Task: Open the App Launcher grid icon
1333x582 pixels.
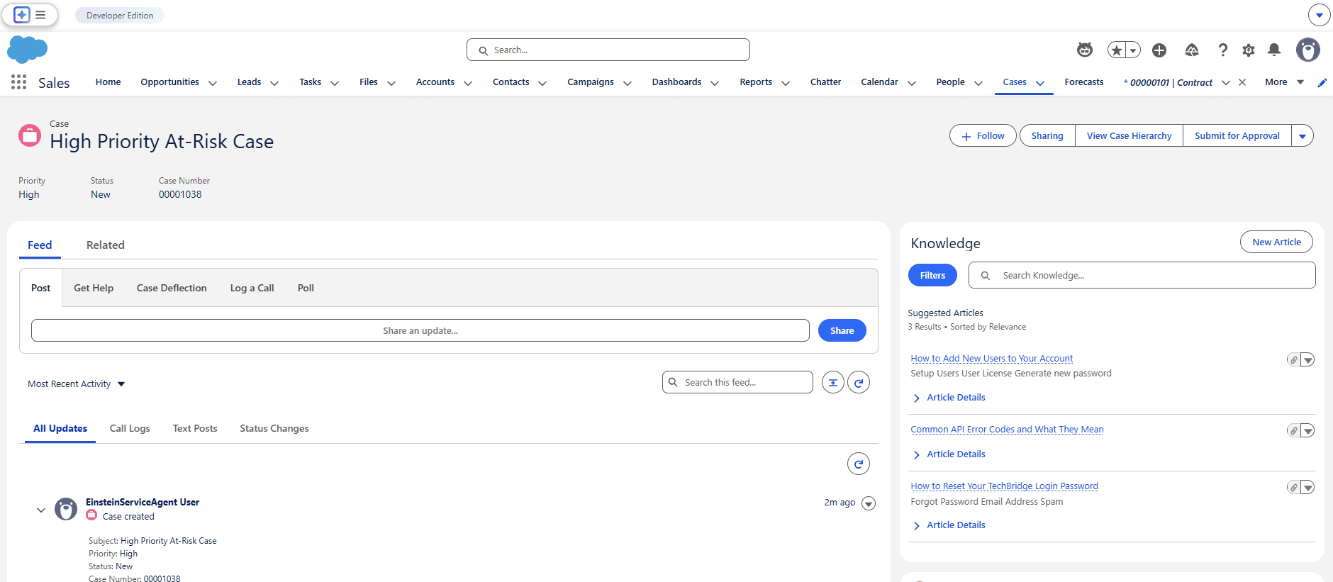Action: pos(19,82)
